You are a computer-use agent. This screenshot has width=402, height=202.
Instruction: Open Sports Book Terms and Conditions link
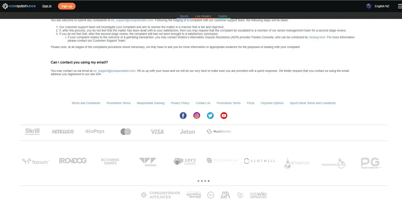313,103
